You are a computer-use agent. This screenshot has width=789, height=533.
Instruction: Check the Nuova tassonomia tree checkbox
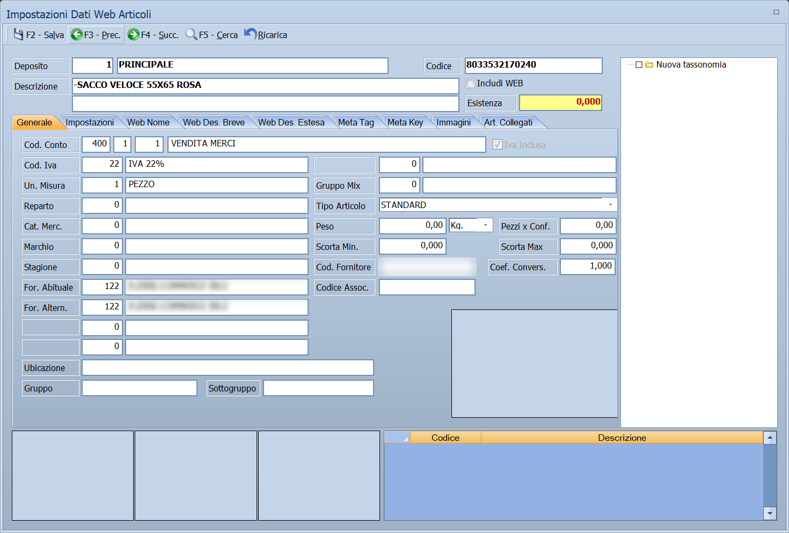tap(639, 64)
